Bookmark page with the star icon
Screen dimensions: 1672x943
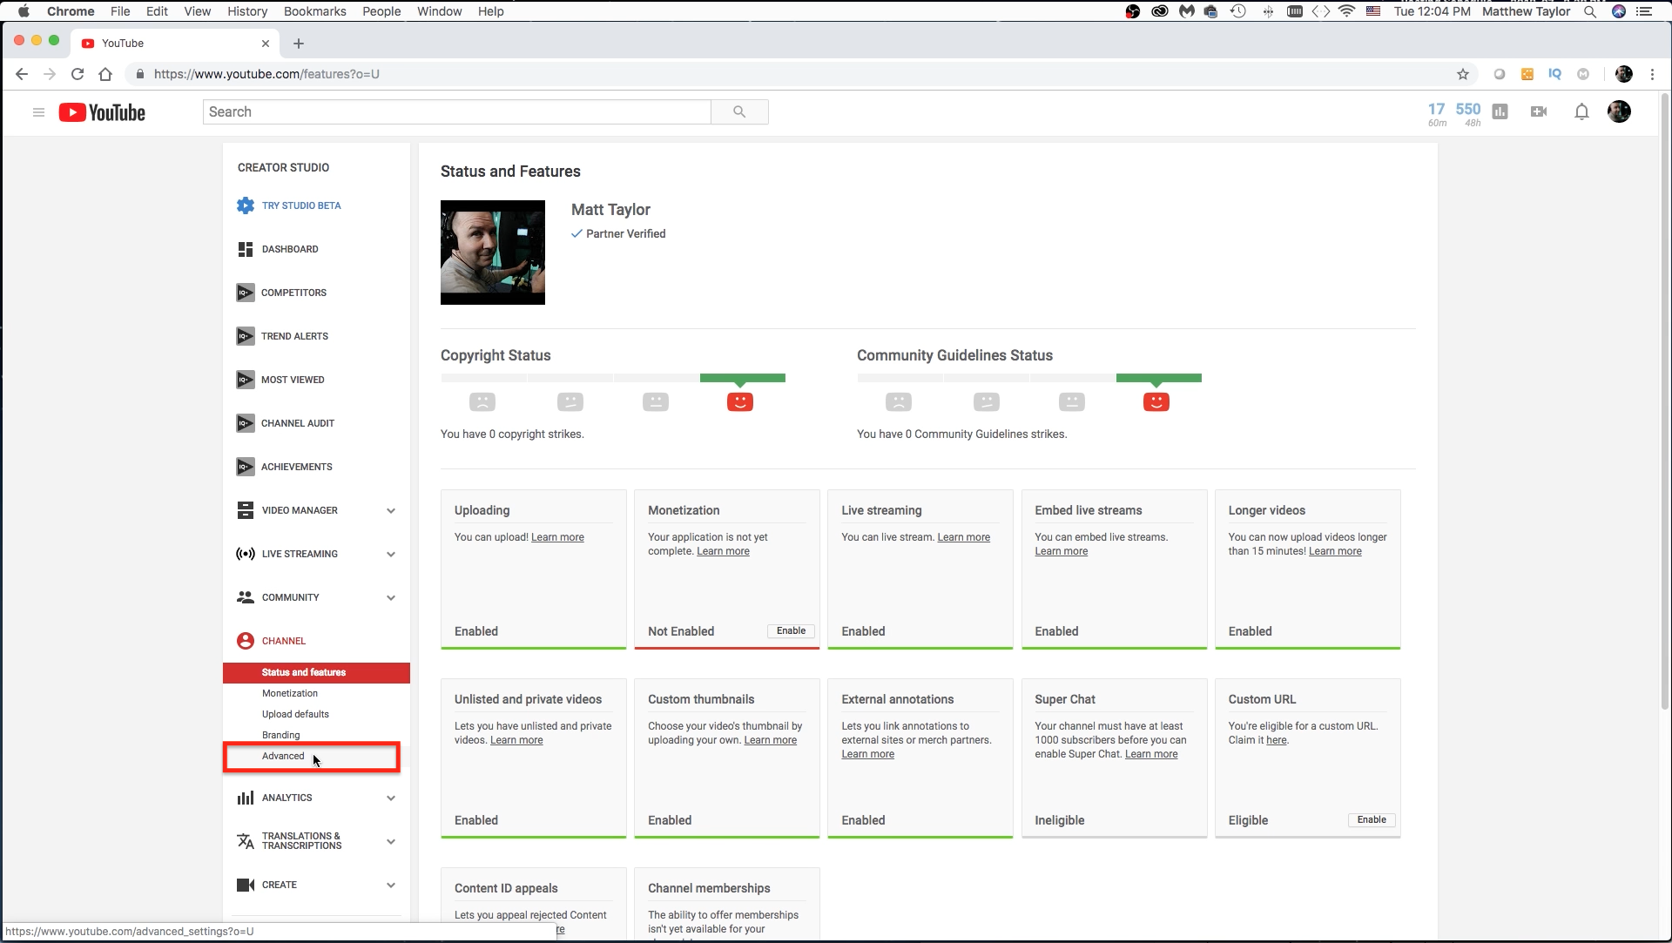[x=1463, y=74]
